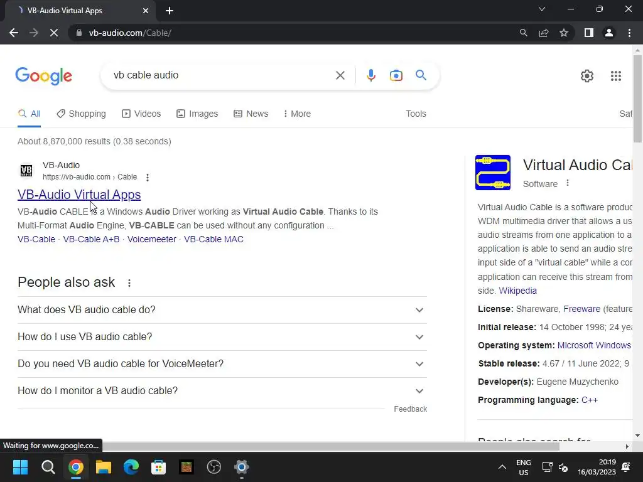Open the More search filters menu
Viewport: 643px width, 482px height.
click(x=297, y=114)
